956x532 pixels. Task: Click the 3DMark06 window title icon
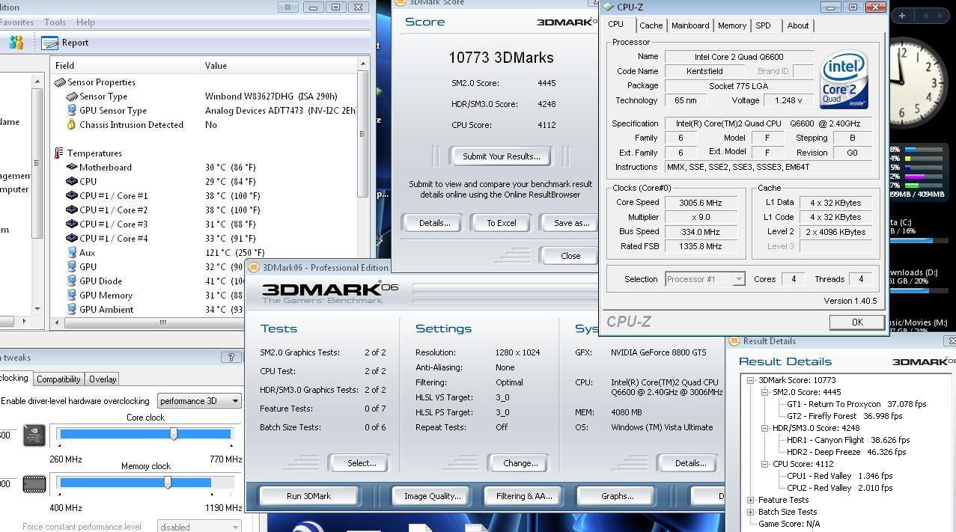(254, 267)
